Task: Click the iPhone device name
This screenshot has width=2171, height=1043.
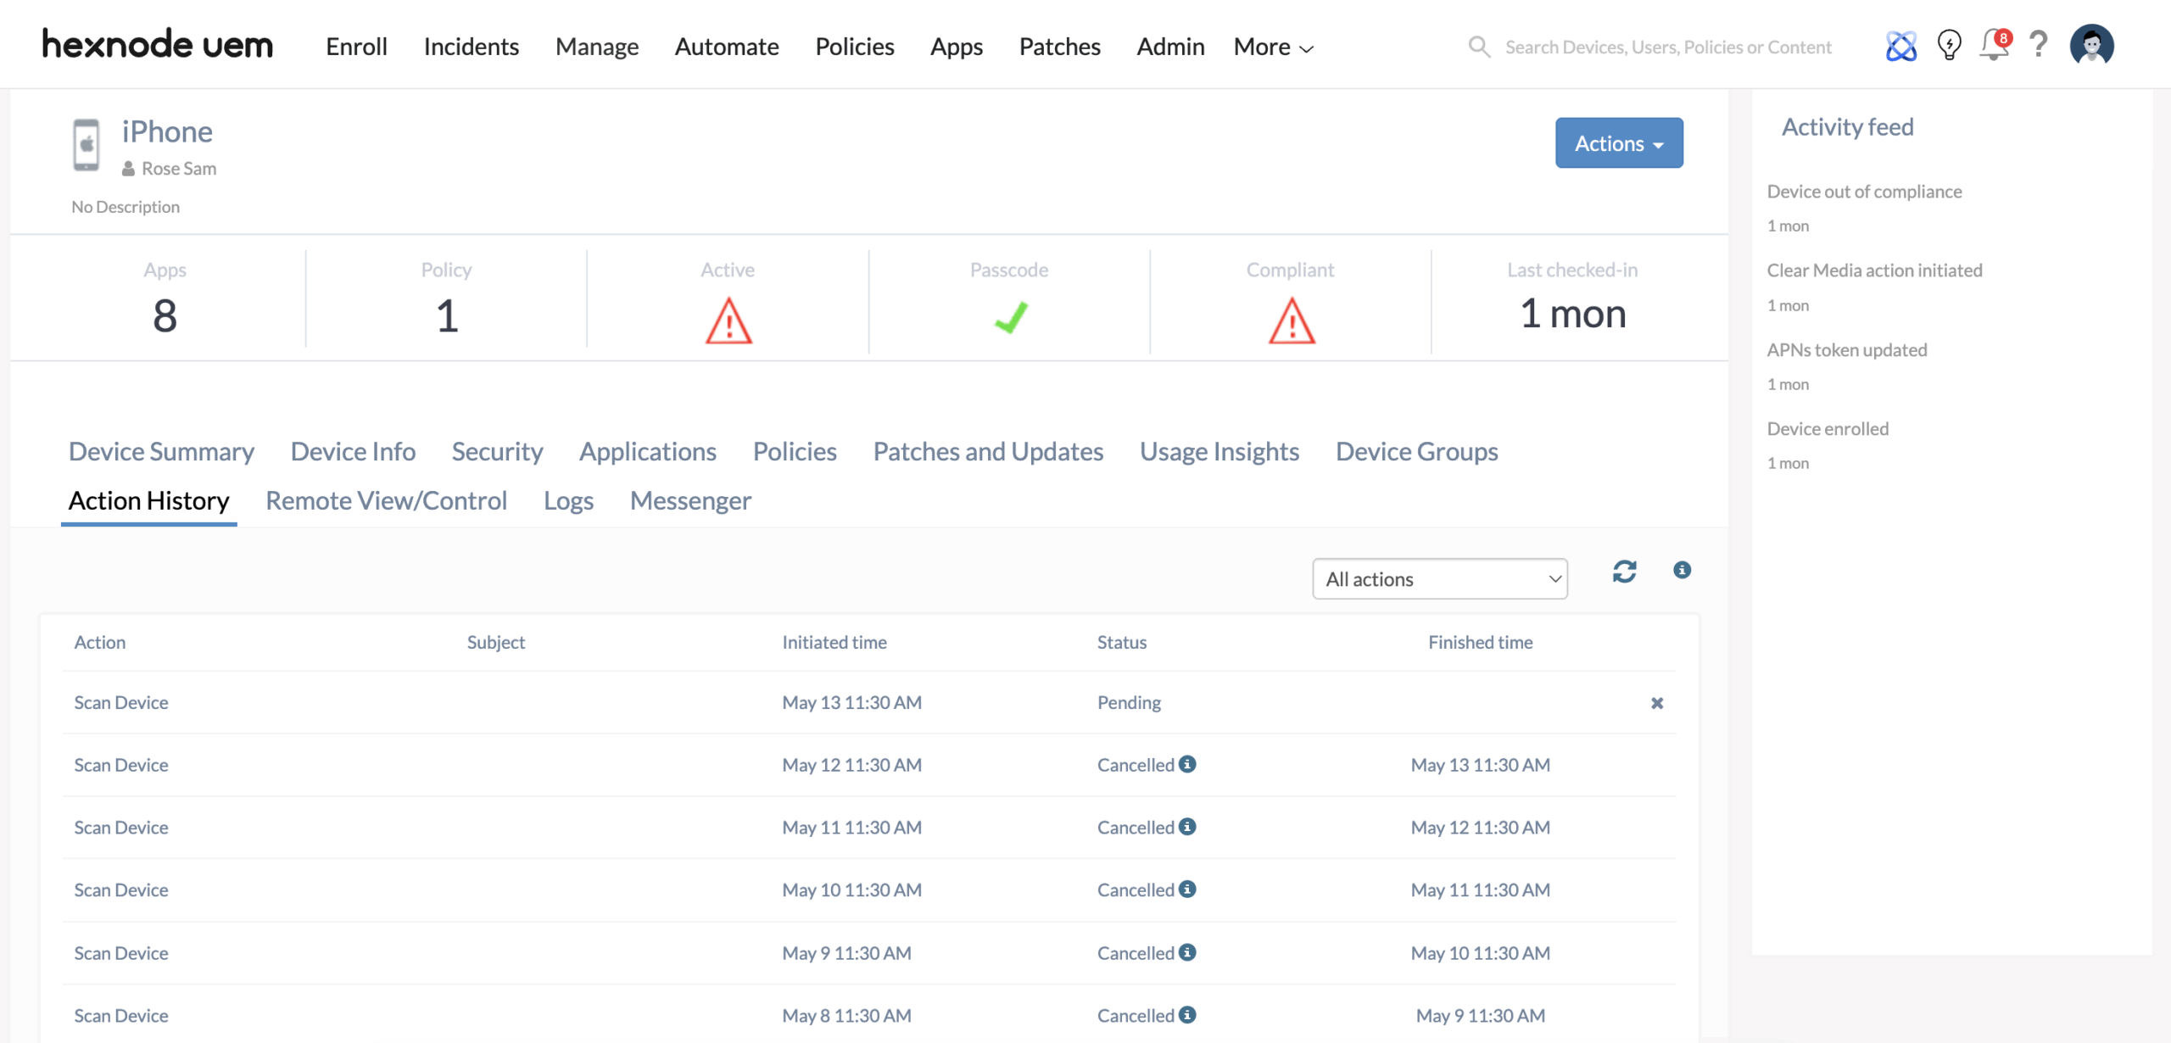Action: point(167,131)
